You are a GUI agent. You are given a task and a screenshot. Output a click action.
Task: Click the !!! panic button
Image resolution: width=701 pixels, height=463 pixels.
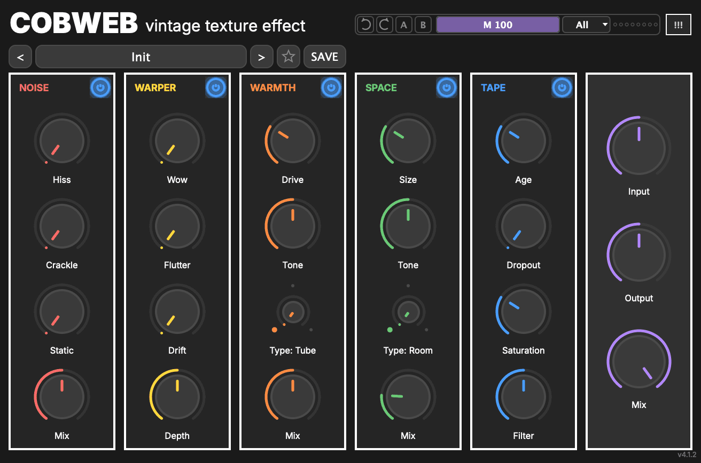679,25
